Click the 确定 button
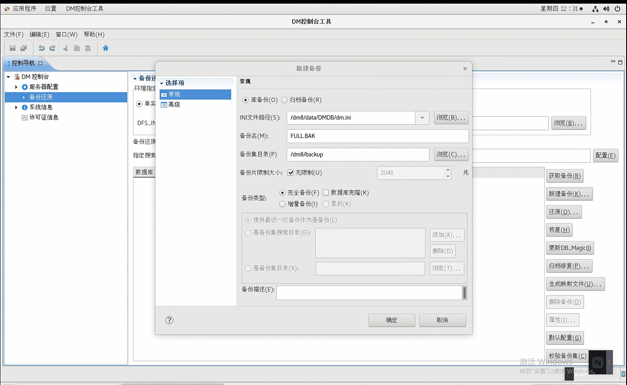 tap(391, 320)
